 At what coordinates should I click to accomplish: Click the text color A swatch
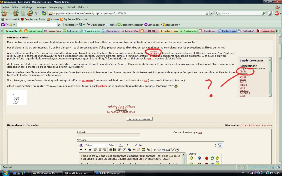click(x=121, y=145)
